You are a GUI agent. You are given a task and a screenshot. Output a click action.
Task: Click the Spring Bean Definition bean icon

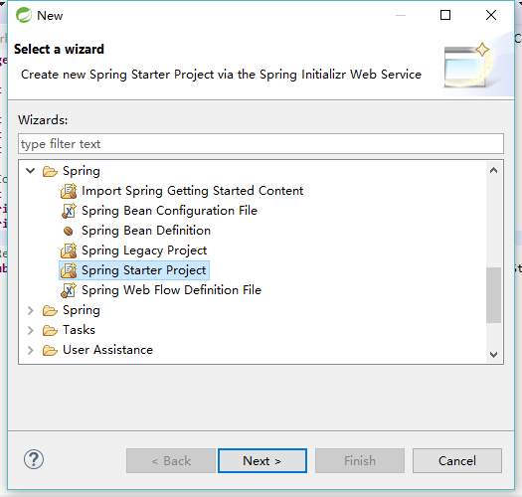coord(69,231)
